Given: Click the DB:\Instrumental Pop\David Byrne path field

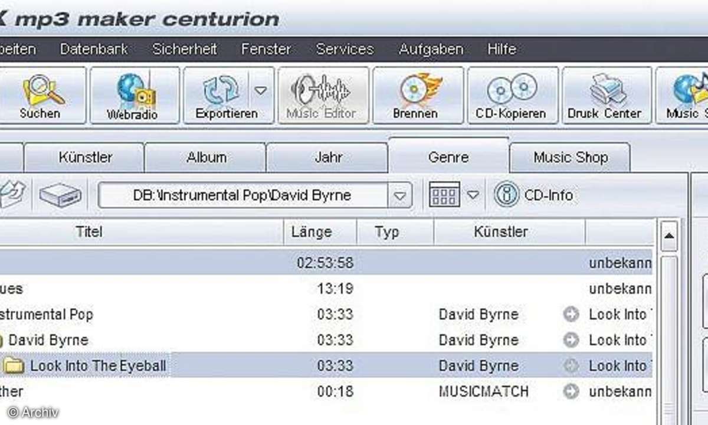Looking at the screenshot, I should (242, 195).
